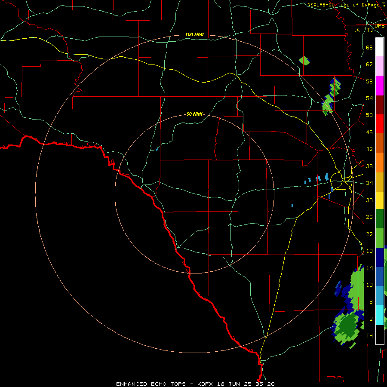Image resolution: width=387 pixels, height=387 pixels.
Task: Click the legend value "22"
Action: click(x=369, y=234)
